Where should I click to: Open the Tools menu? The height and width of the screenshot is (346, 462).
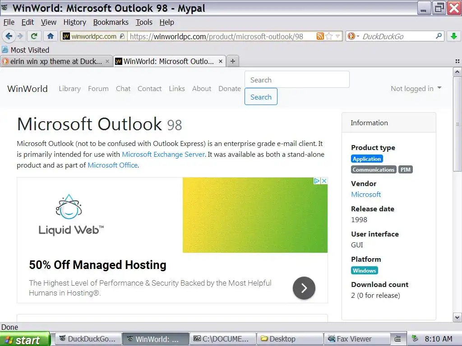click(x=144, y=23)
